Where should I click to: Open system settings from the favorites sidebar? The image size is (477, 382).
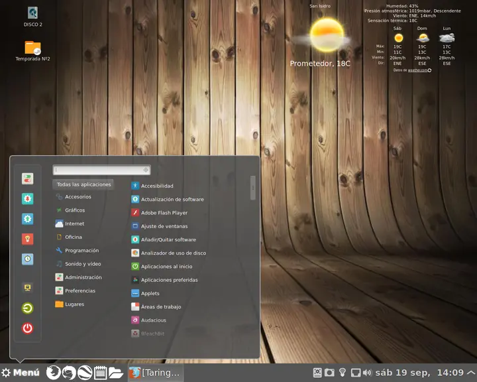pos(27,179)
